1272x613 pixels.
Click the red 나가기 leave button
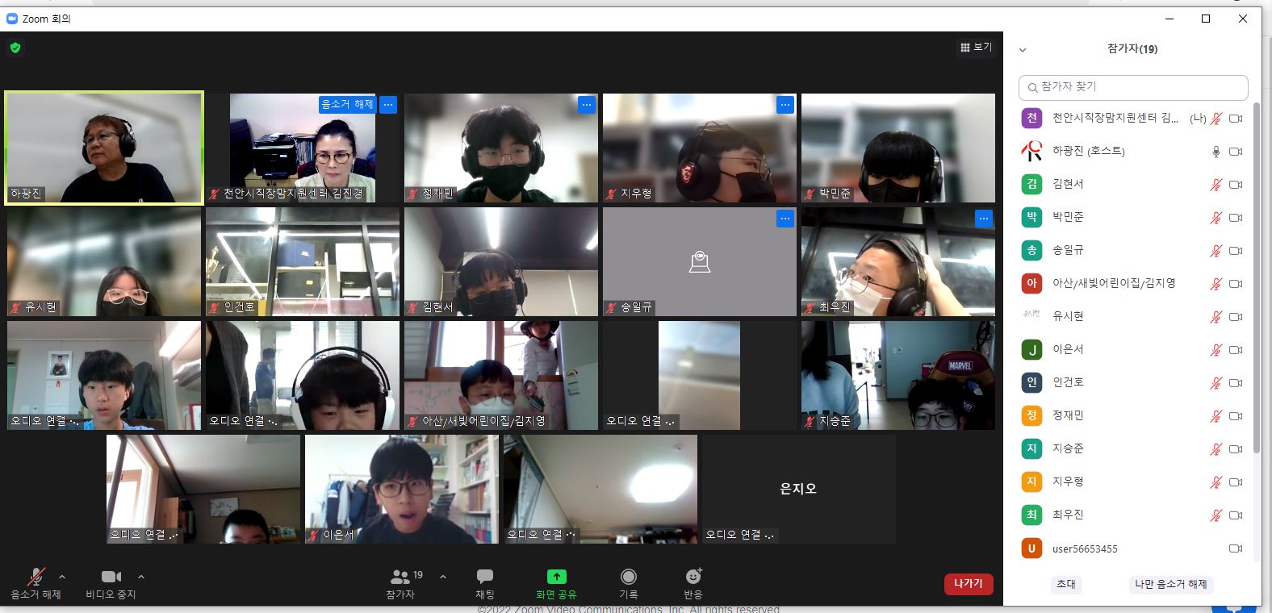pos(968,584)
